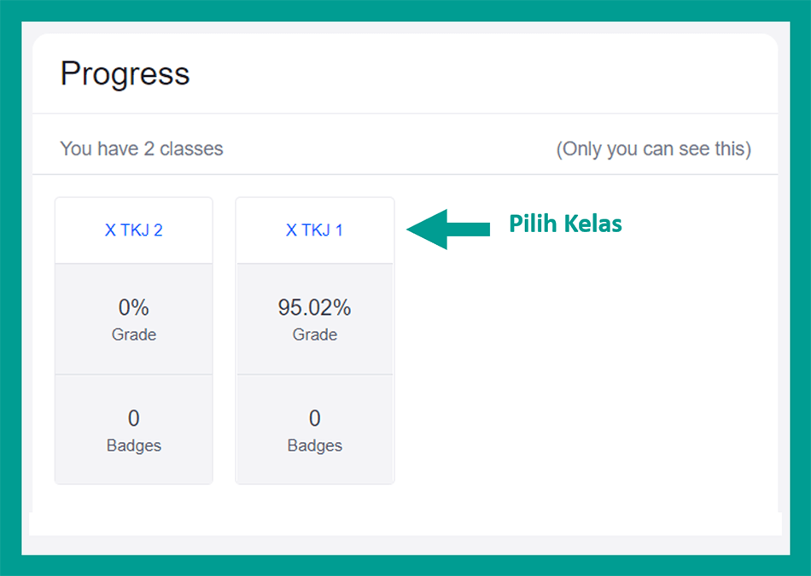Select the 0% grade value
The image size is (811, 576).
133,308
